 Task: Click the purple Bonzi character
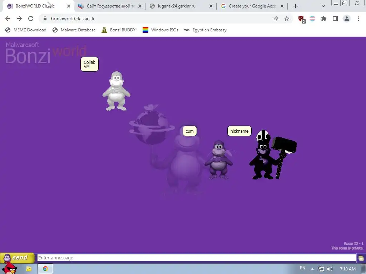point(218,159)
